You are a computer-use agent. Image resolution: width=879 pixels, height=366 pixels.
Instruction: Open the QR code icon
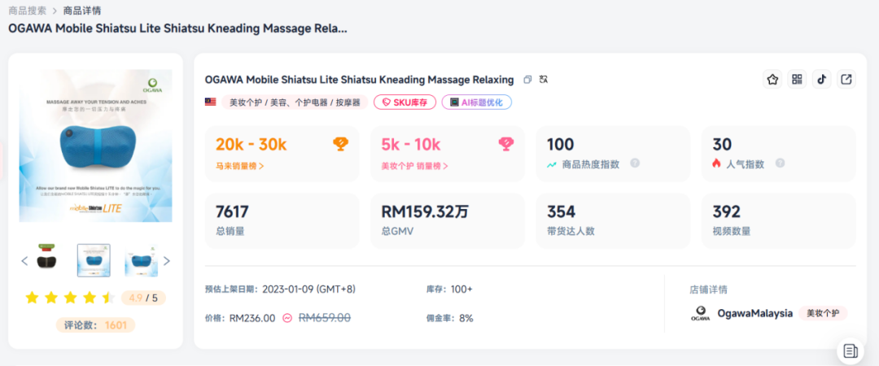coord(797,80)
